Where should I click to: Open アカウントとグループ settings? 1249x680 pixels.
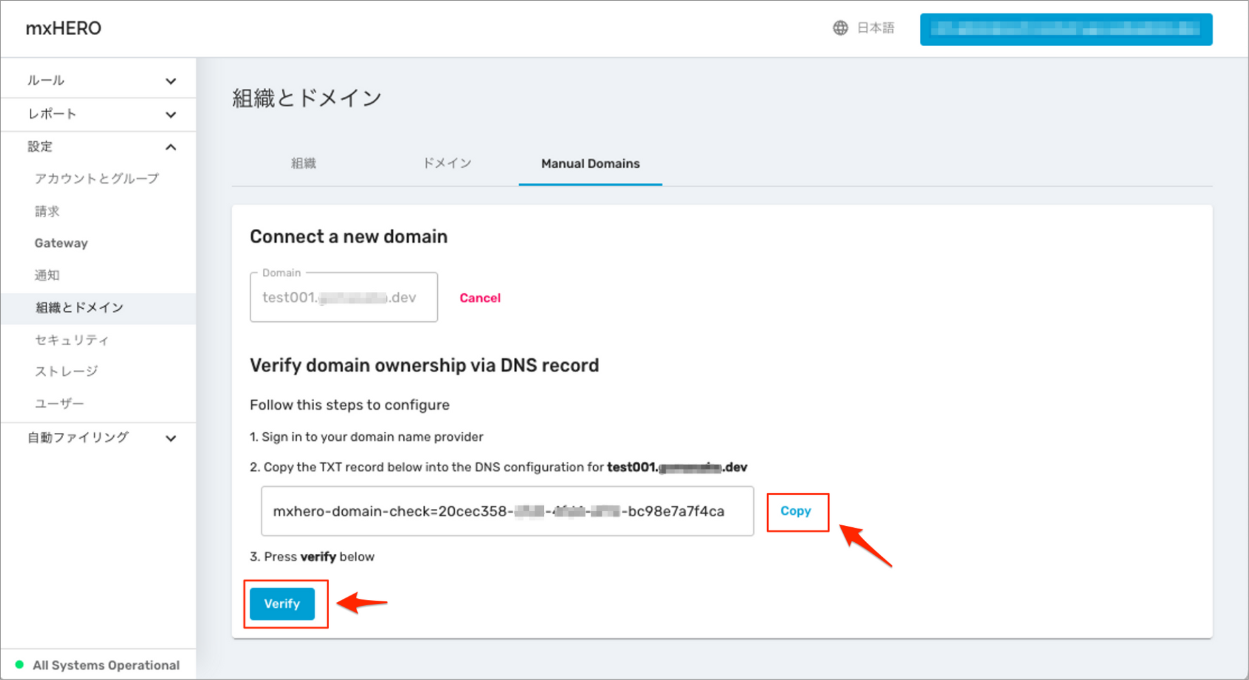coord(95,178)
